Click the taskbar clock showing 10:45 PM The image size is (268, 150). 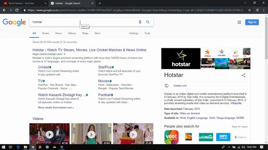(x=252, y=147)
